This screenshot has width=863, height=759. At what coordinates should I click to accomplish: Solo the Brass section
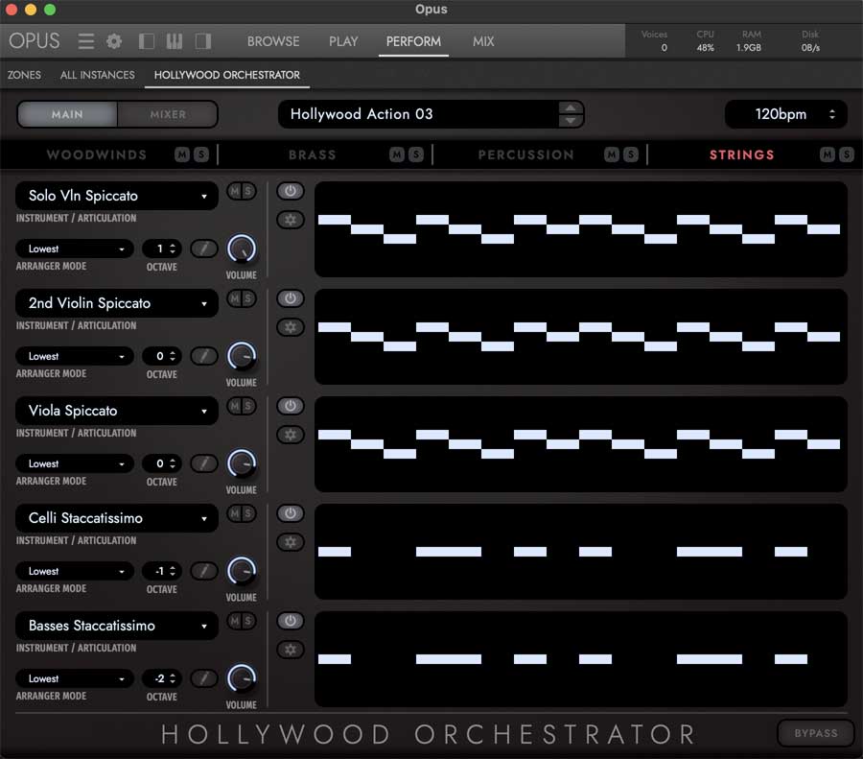tap(416, 154)
